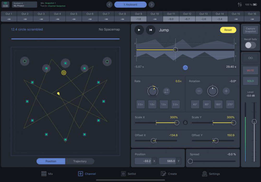The width and height of the screenshot is (261, 182).
Task: Click the yellow Reset button
Action: pyautogui.click(x=228, y=30)
